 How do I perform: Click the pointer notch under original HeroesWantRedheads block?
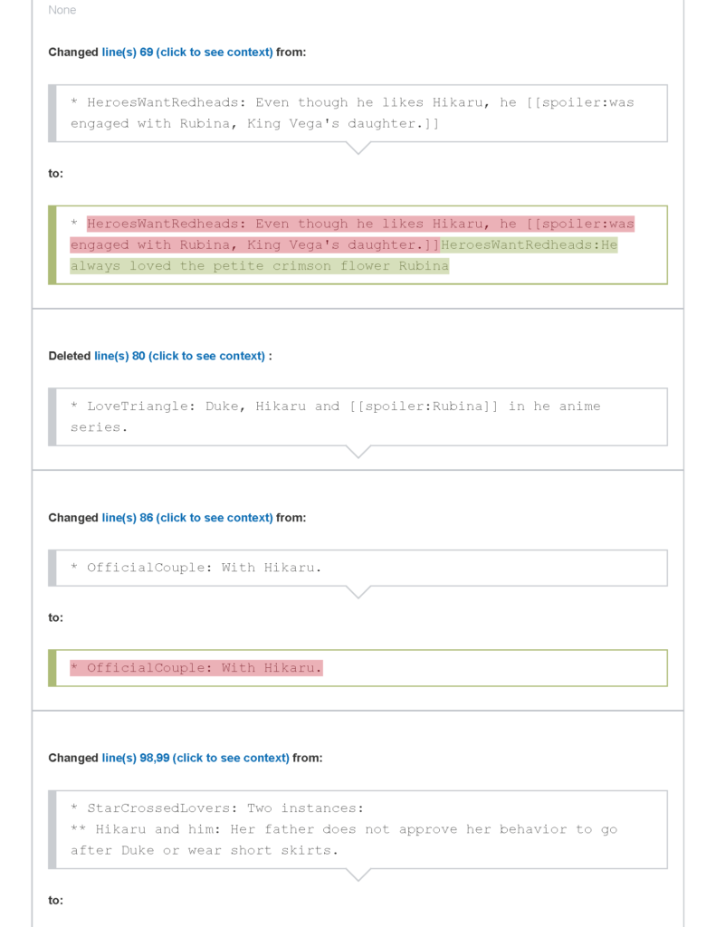[358, 148]
